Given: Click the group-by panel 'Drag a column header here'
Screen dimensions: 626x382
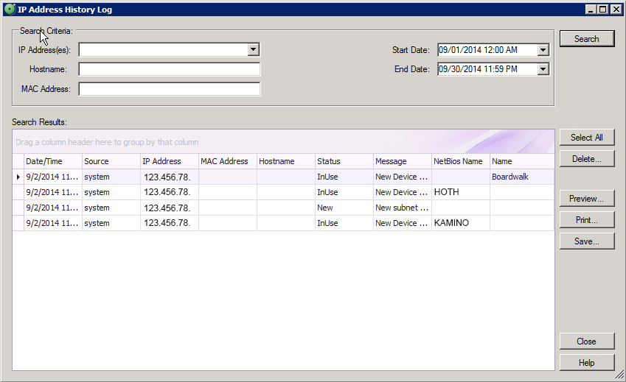Looking at the screenshot, I should point(283,142).
